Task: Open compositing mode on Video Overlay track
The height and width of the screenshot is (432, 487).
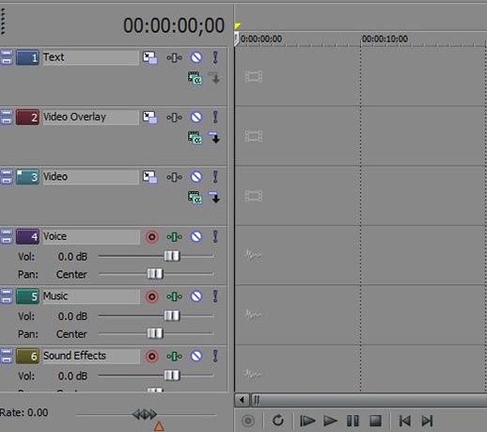Action: pos(195,138)
